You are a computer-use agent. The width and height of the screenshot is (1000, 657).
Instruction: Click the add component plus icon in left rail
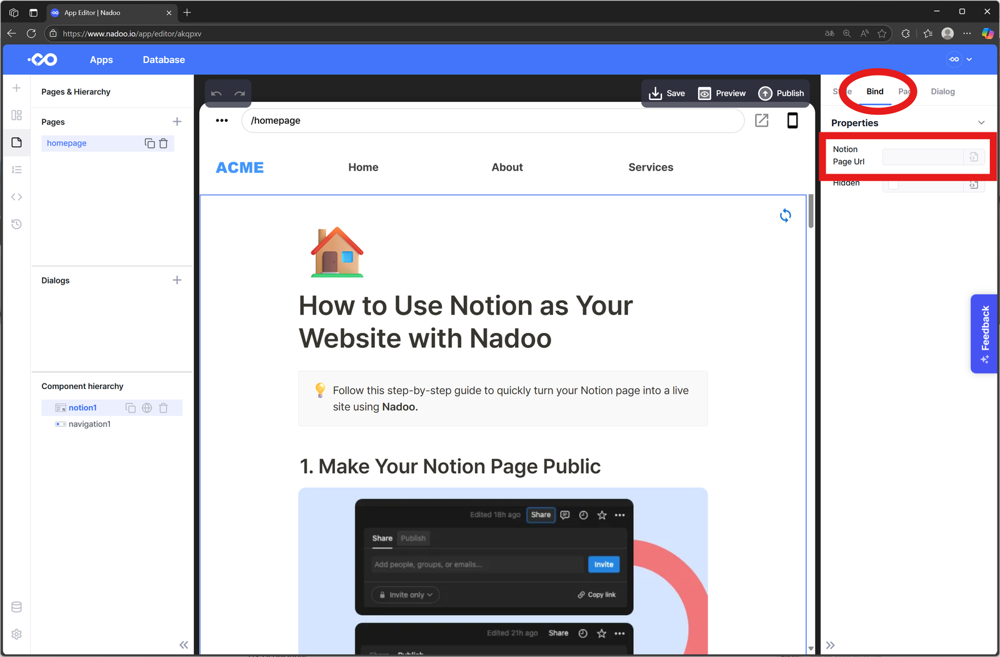click(x=16, y=88)
